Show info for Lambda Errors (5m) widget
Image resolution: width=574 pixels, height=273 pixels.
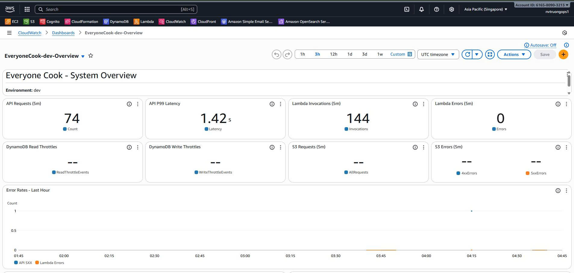click(x=558, y=104)
